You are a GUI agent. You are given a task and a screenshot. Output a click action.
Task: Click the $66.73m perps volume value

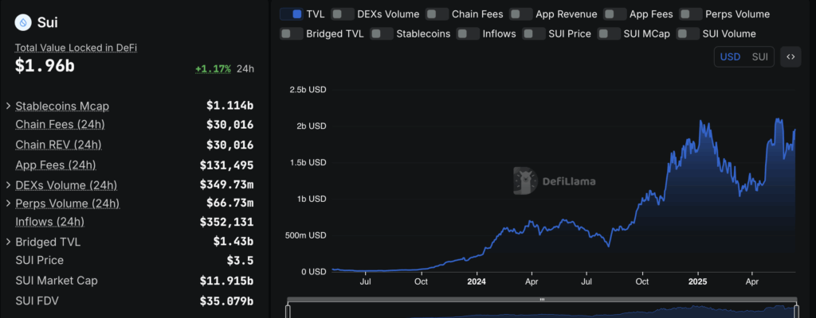pos(229,203)
